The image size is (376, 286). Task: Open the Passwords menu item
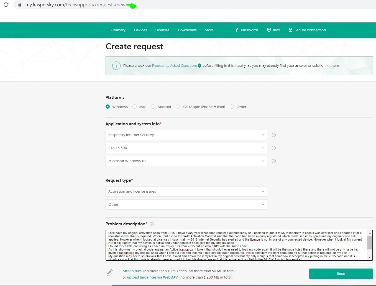250,30
